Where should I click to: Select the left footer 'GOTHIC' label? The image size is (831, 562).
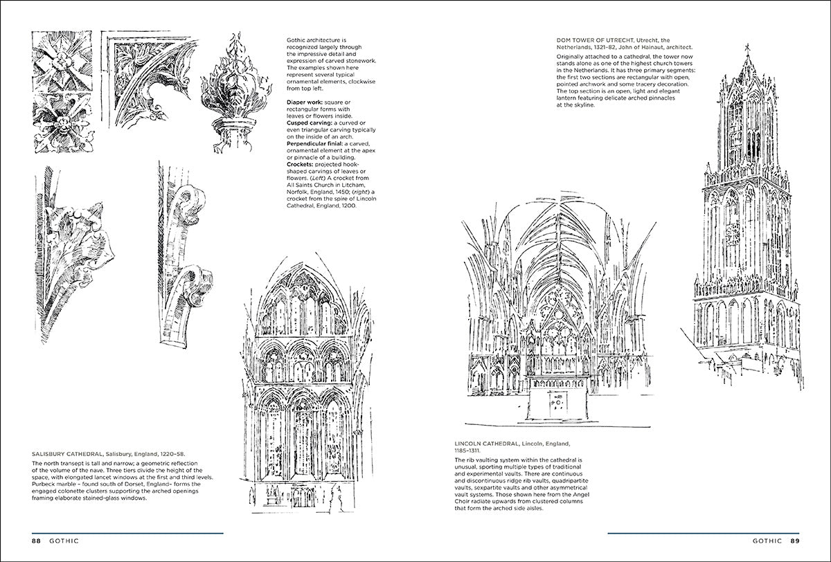click(x=64, y=541)
